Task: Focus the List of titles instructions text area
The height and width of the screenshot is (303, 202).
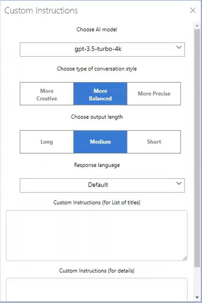Action: tap(97, 235)
